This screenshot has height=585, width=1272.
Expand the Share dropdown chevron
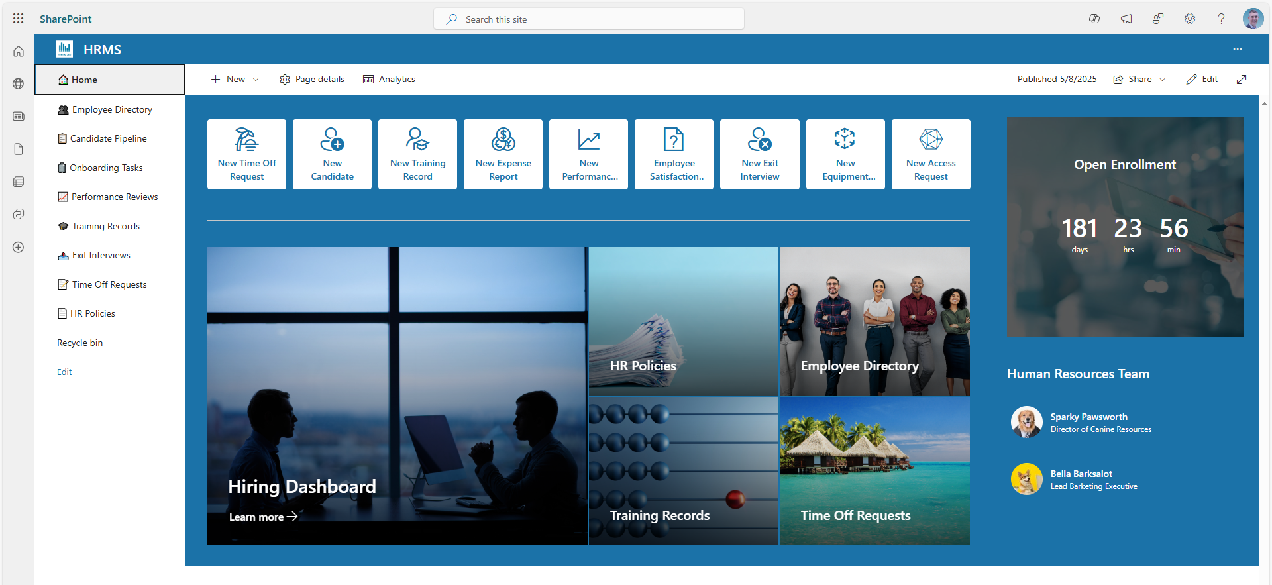point(1162,80)
